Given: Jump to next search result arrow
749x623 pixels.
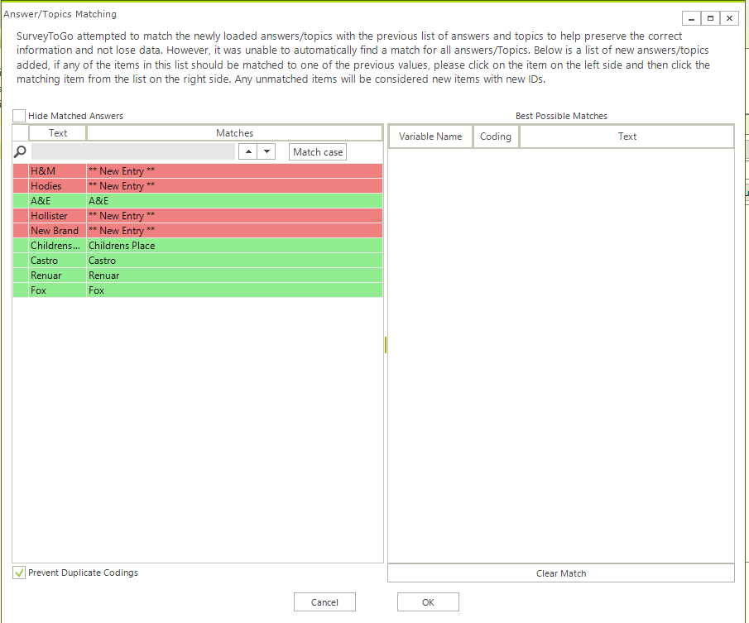Looking at the screenshot, I should point(266,151).
